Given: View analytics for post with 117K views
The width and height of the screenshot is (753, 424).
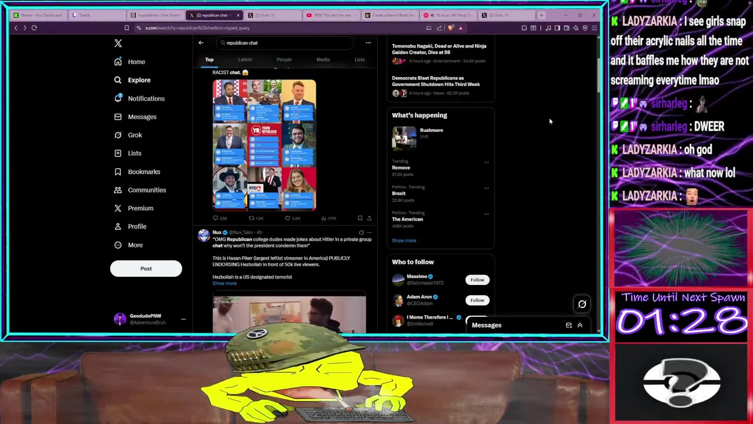Looking at the screenshot, I should coord(328,218).
